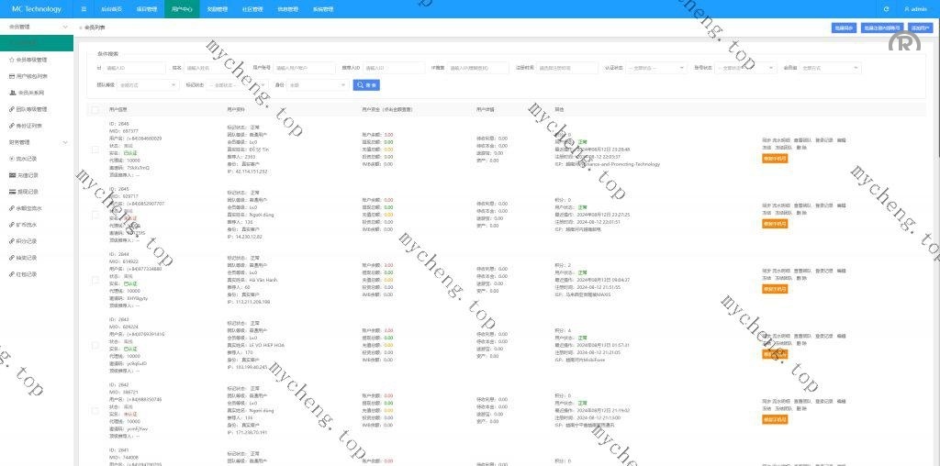Collapse the 财务管理 sidebar section

64,142
